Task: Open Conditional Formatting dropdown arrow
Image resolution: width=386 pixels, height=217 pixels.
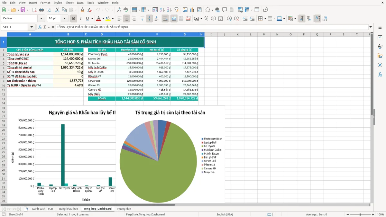Action: pos(295,19)
